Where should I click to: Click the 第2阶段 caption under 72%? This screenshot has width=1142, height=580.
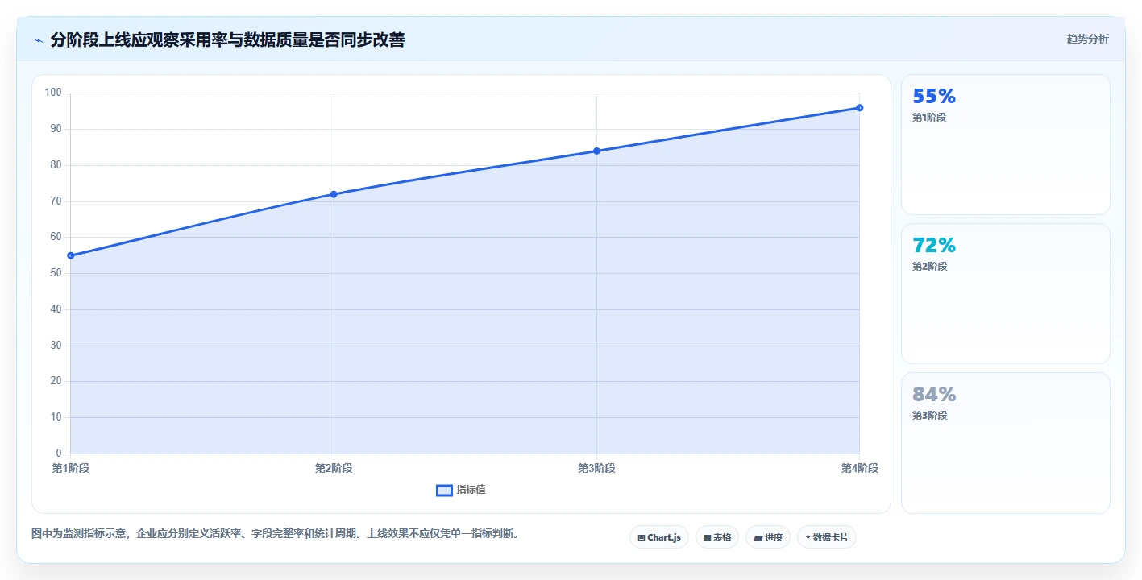[x=929, y=267]
